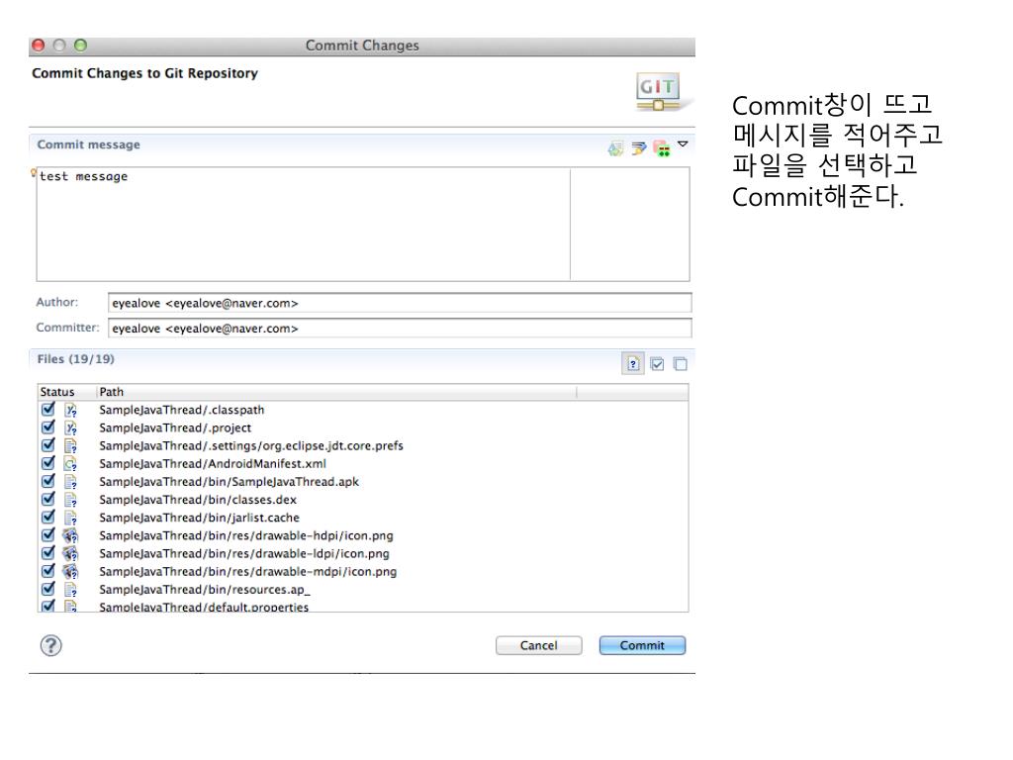1013x760 pixels.
Task: Toggle amend previous commit icon
Action: [615, 148]
